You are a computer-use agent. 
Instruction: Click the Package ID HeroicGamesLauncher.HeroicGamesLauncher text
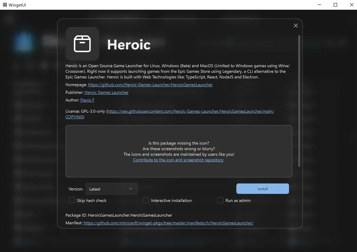click(119, 215)
